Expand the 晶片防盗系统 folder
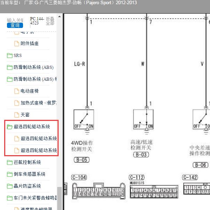Viewport: 210px width, 210px height. pyautogui.click(x=27, y=186)
